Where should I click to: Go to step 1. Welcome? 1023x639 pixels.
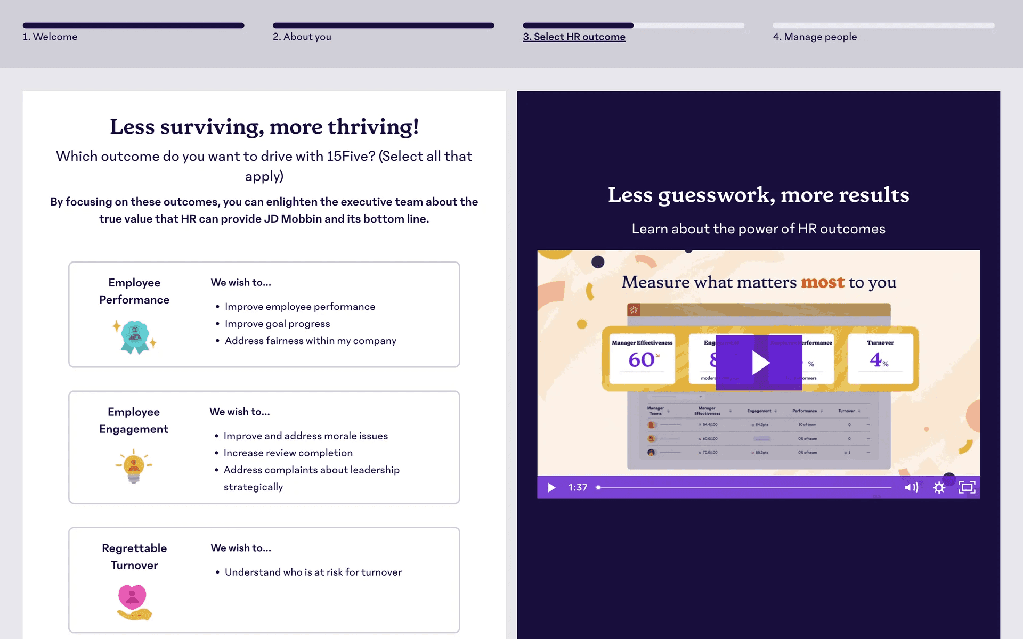50,37
